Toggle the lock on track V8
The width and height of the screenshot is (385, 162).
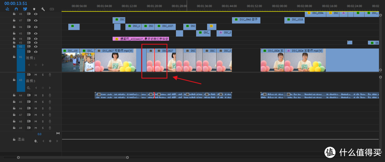[x=14, y=14]
